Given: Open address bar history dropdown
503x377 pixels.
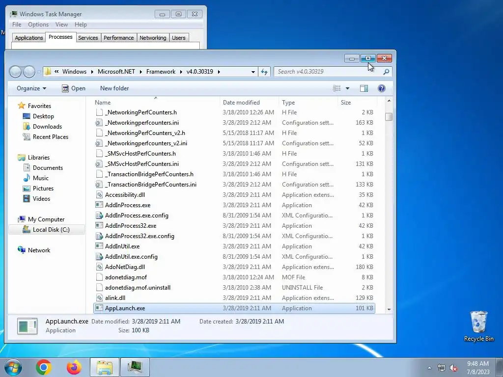Looking at the screenshot, I should coord(253,72).
